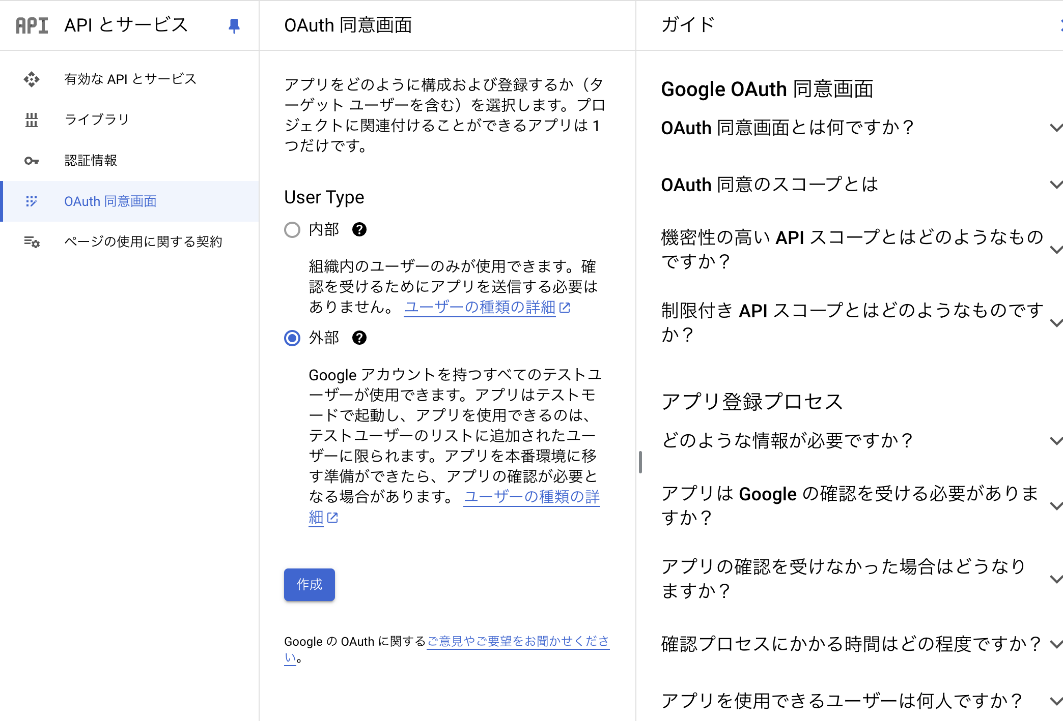Click the OAuth 同意画面 sidebar icon

[x=32, y=201]
